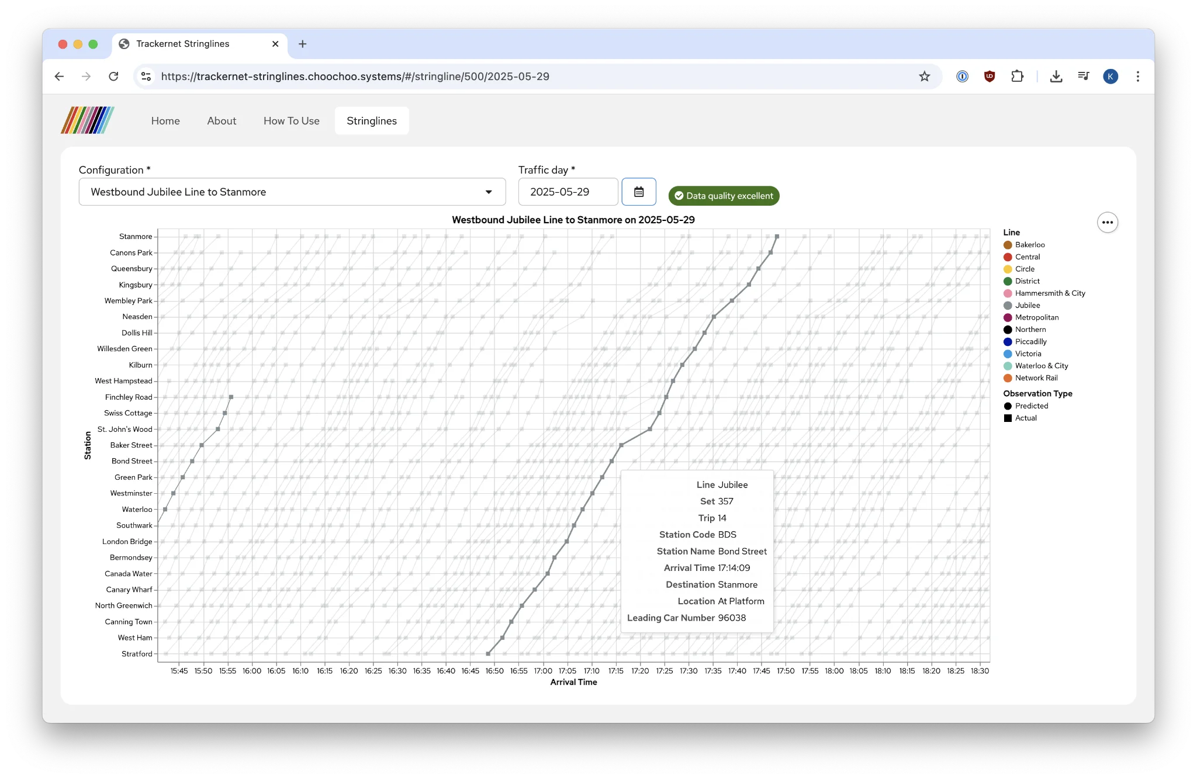The image size is (1197, 779).
Task: Click the browser forward arrow
Action: (86, 77)
